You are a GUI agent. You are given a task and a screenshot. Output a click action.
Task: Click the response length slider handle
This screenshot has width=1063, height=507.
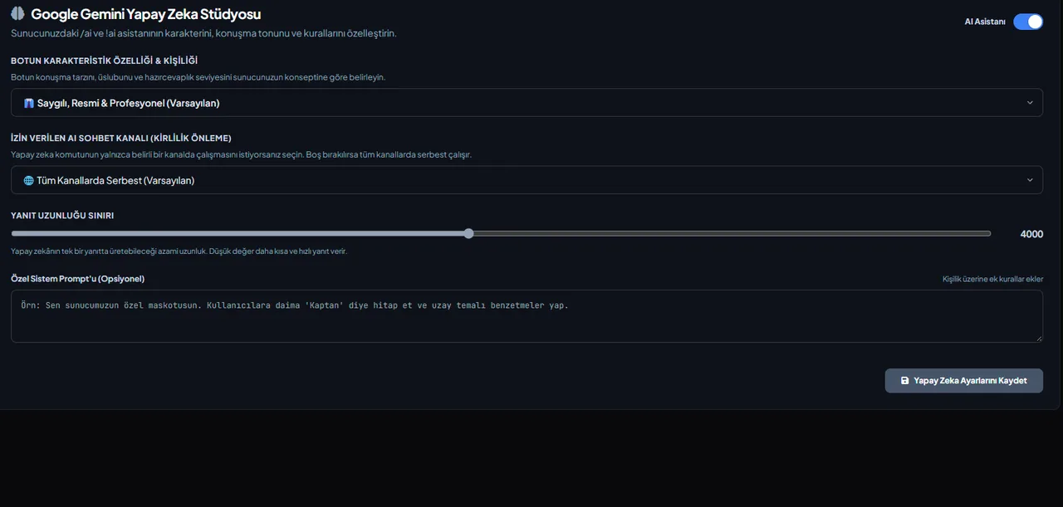tap(468, 234)
